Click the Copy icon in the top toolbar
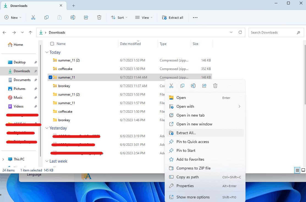 coord(46,17)
